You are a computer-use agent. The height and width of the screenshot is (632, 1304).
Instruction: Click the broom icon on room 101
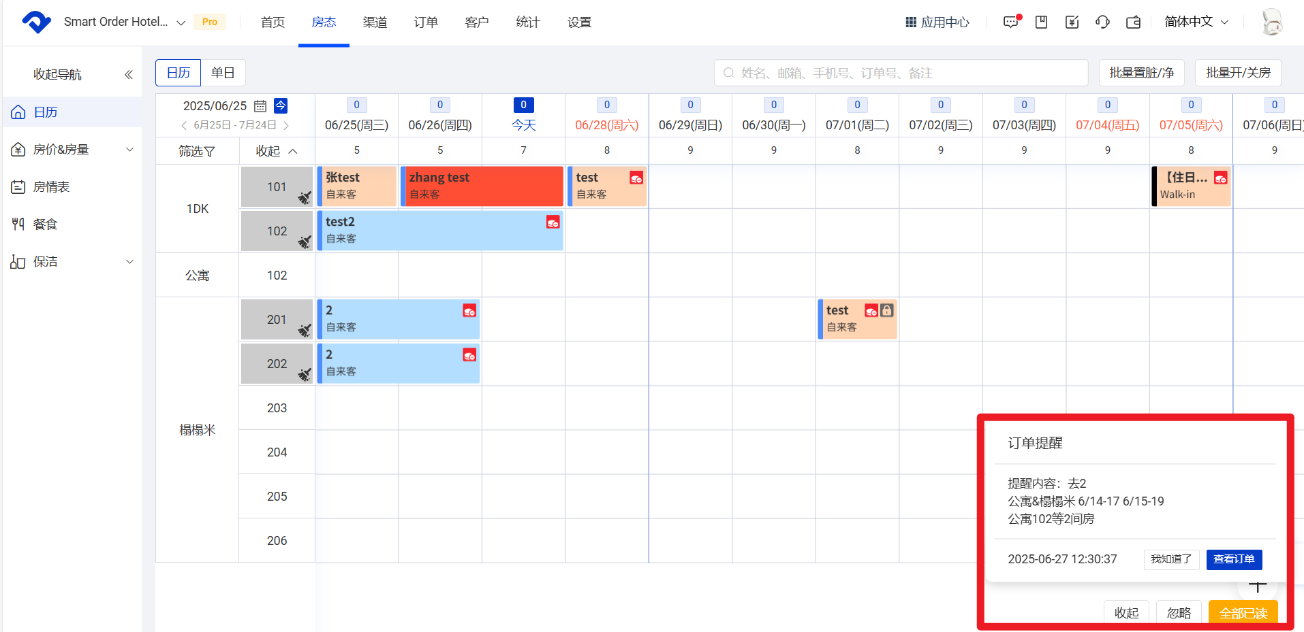pos(305,197)
